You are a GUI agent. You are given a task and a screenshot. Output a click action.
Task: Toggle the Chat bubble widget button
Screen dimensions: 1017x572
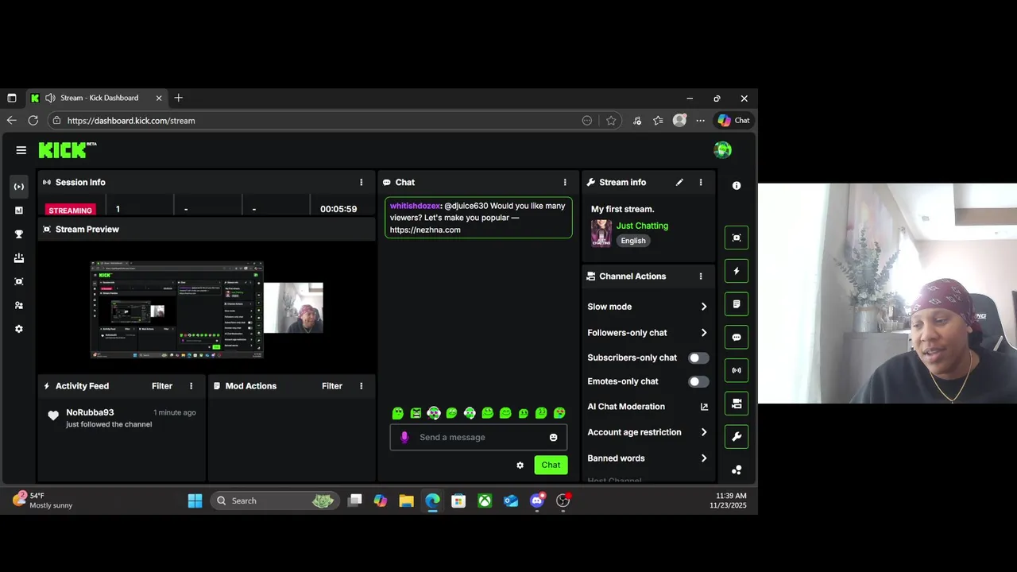click(737, 338)
